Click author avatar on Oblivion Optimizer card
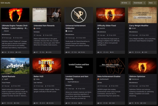The width and height of the screenshot is (158, 106). pos(130,79)
